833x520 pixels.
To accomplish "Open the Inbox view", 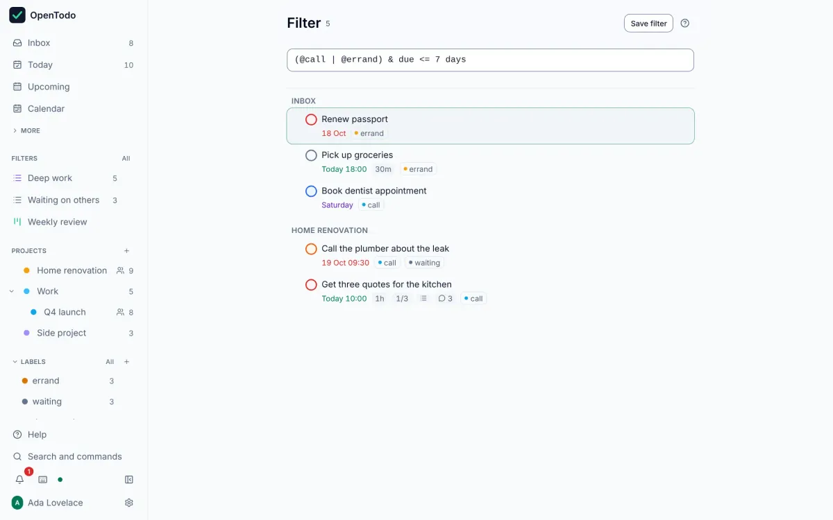I will click(74, 43).
